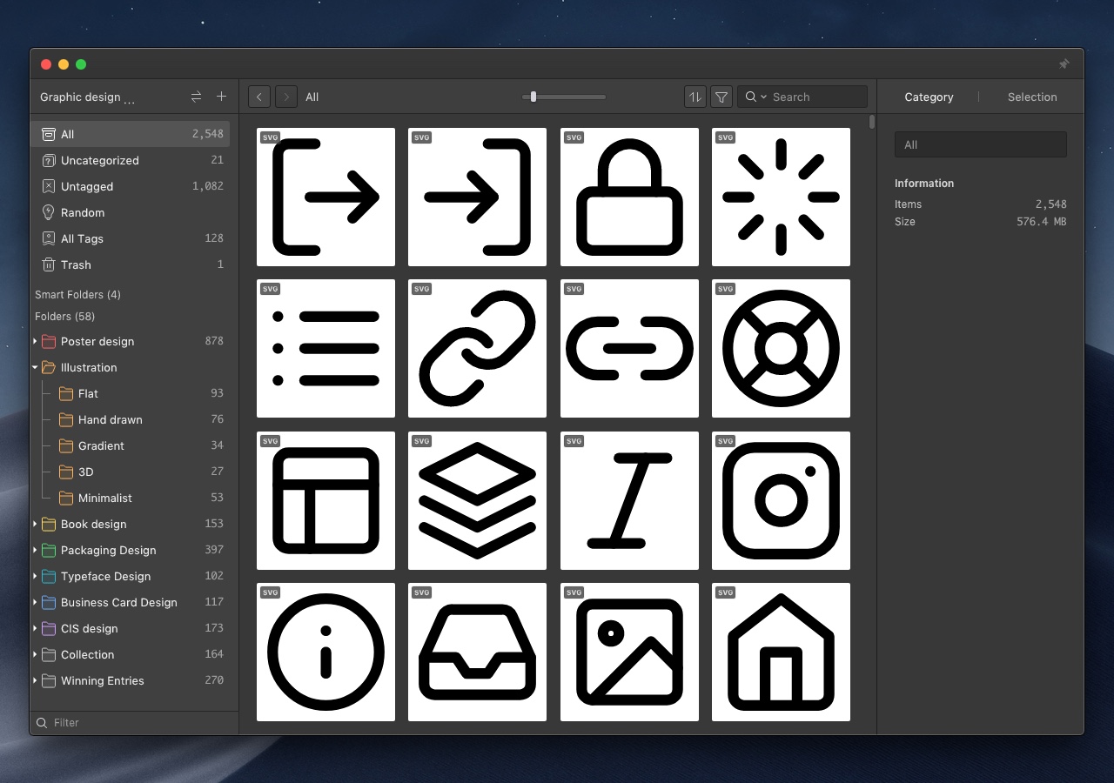1114x783 pixels.
Task: Select the log-in arrow SVG thumbnail
Action: tap(477, 197)
